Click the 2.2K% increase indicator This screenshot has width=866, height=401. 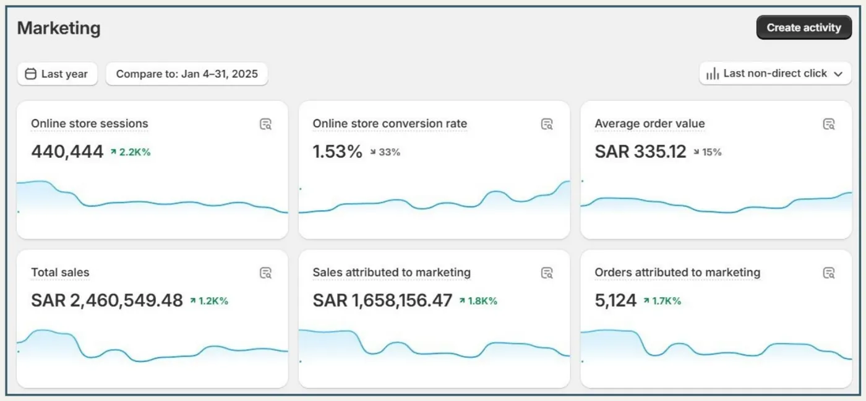pos(131,152)
